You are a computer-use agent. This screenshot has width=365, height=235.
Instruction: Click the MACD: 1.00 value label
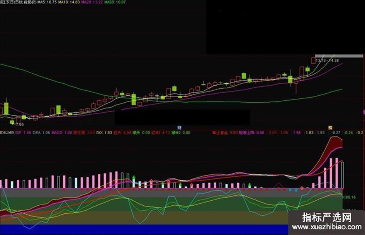[62, 133]
